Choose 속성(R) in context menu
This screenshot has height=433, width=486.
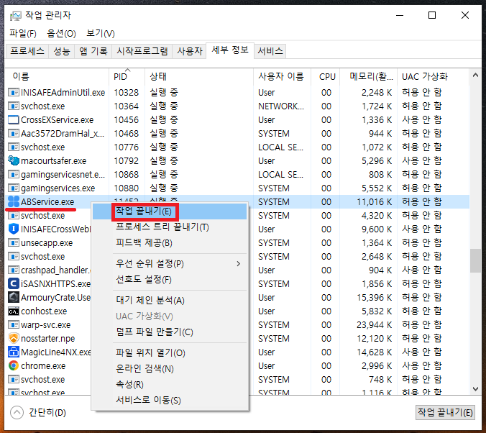click(x=170, y=384)
